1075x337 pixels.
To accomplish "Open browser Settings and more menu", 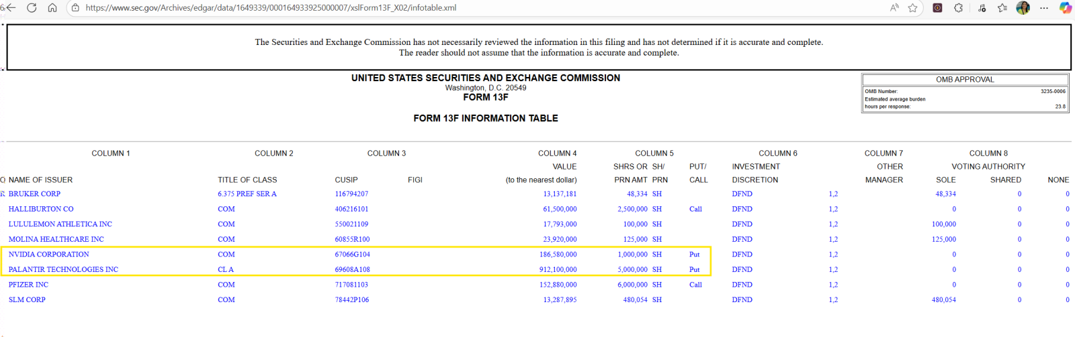I will pyautogui.click(x=1043, y=8).
